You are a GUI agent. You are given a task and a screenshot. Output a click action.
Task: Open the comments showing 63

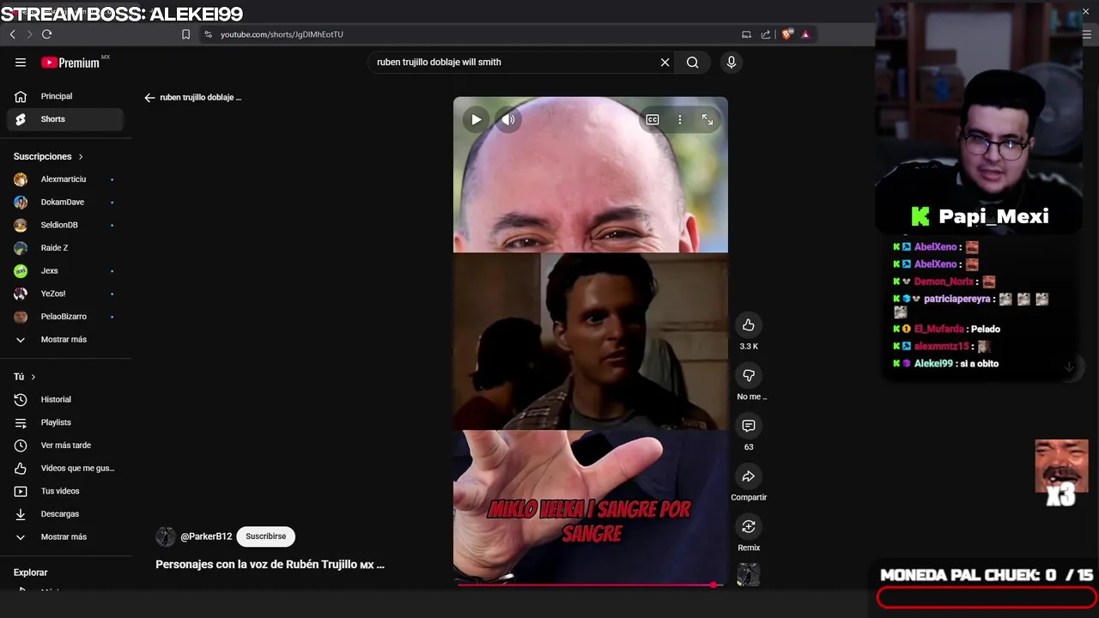tap(749, 426)
